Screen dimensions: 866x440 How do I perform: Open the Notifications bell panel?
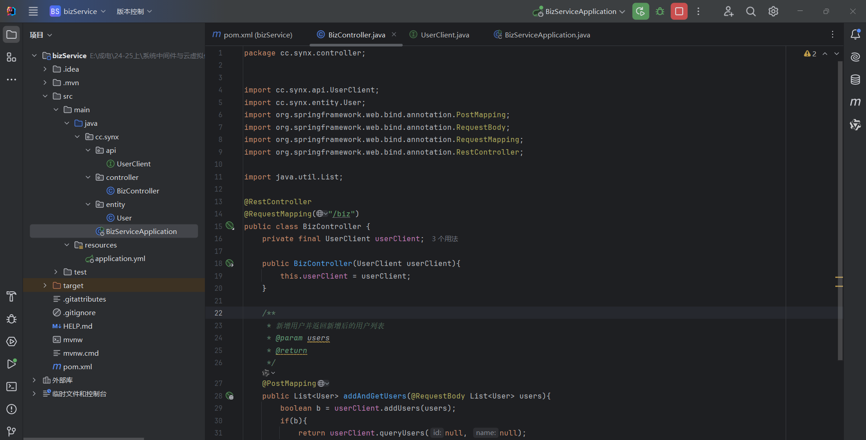(x=855, y=35)
